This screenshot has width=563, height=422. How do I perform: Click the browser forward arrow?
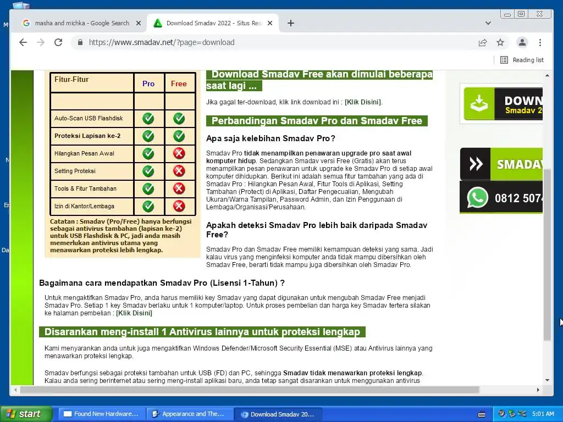(41, 42)
